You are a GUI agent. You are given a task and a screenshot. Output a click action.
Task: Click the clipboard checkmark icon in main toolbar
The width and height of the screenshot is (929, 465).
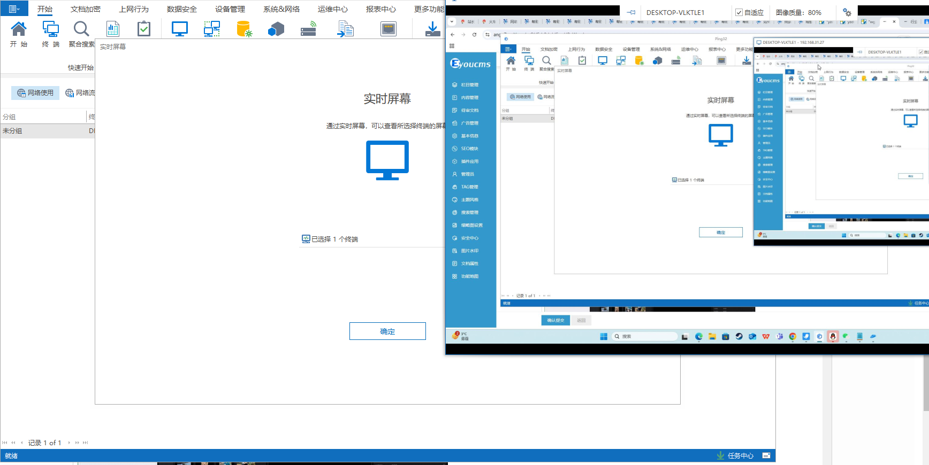pos(144,28)
